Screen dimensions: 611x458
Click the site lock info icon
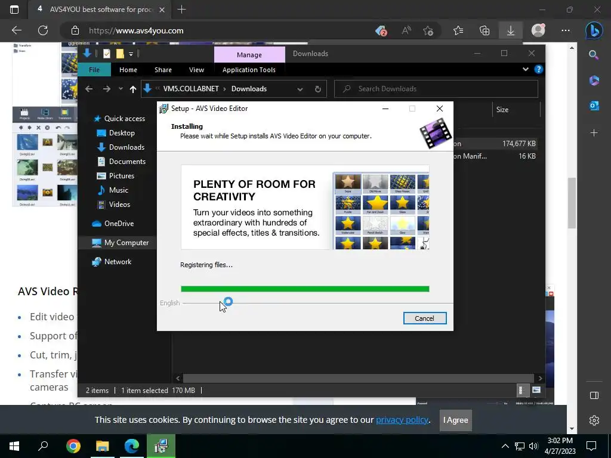point(75,30)
